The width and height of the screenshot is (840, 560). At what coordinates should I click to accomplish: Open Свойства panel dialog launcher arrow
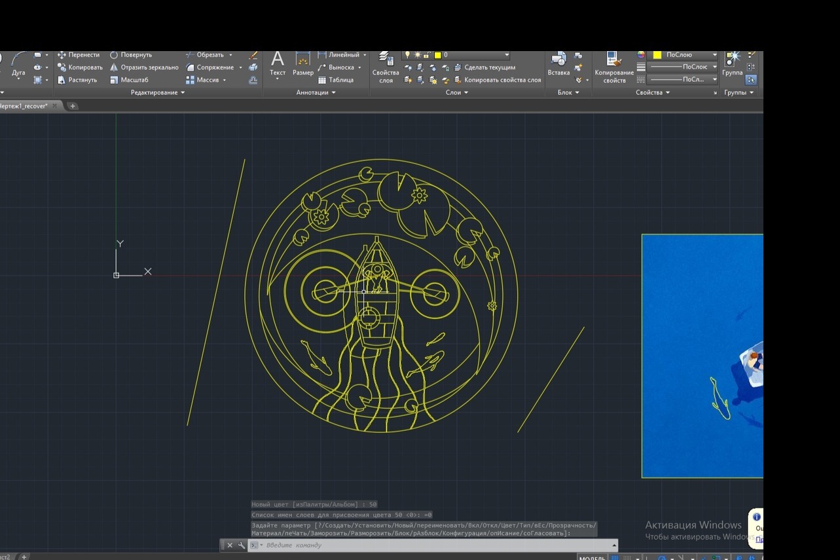click(x=715, y=93)
